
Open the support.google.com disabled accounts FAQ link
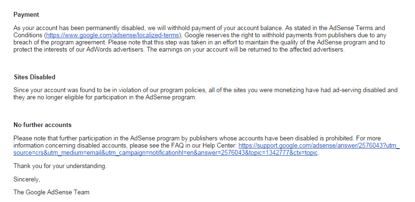319,146
